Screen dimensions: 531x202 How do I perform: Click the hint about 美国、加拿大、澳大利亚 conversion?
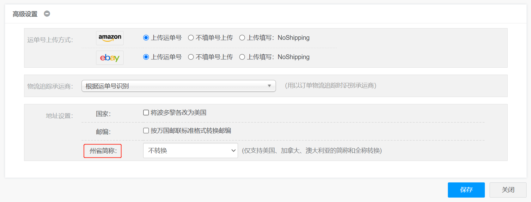[x=312, y=150]
